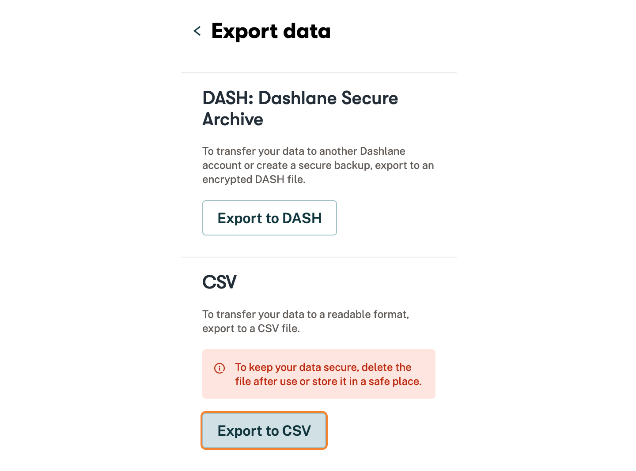Go back using the chevron arrow

point(197,31)
